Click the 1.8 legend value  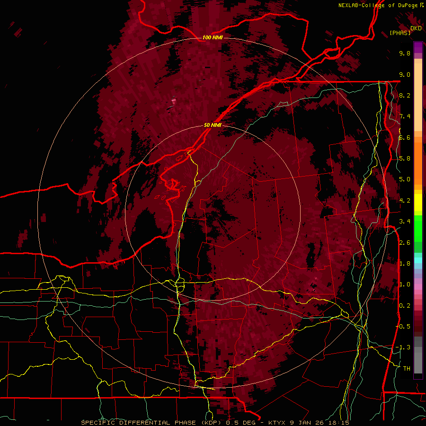tap(405, 264)
